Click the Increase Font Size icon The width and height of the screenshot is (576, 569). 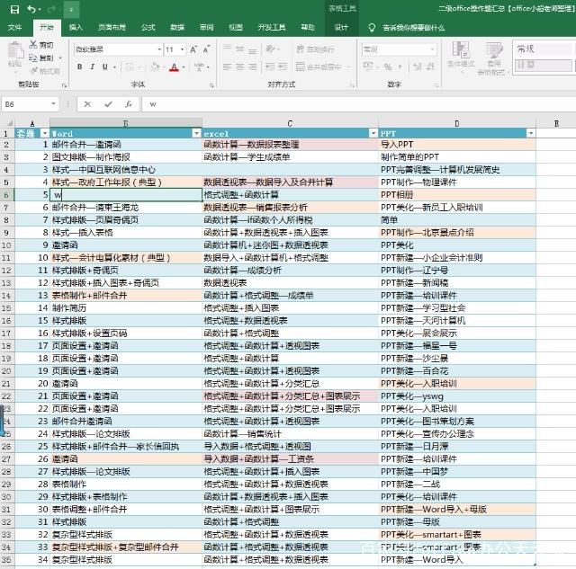193,49
